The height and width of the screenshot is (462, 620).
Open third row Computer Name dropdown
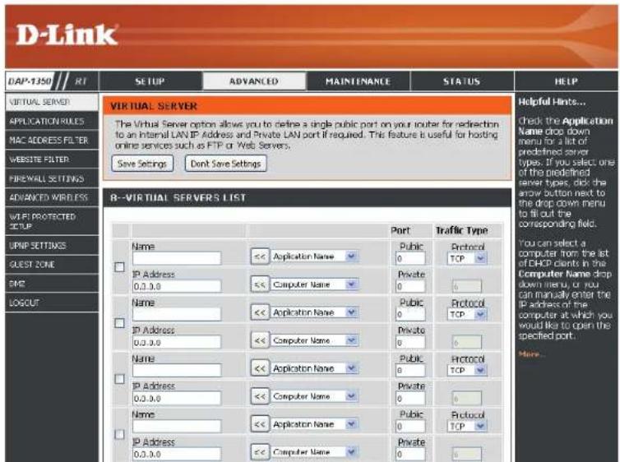point(314,396)
